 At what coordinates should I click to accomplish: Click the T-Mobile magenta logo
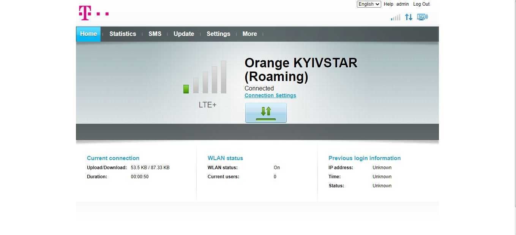point(93,13)
